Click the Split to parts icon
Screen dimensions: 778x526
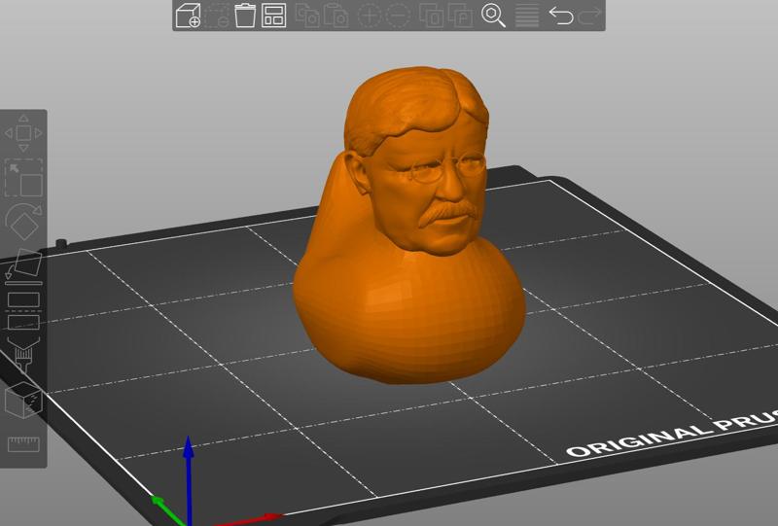tap(460, 16)
